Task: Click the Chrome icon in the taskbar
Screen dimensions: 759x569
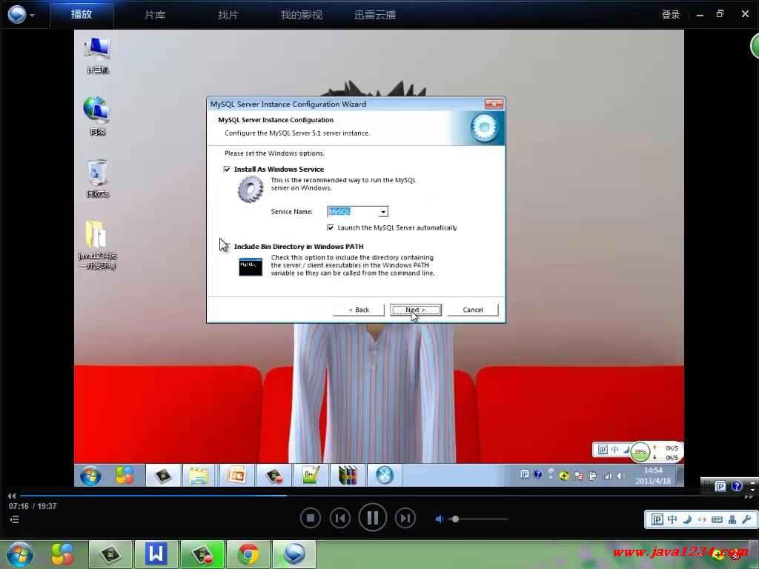Action: click(248, 554)
